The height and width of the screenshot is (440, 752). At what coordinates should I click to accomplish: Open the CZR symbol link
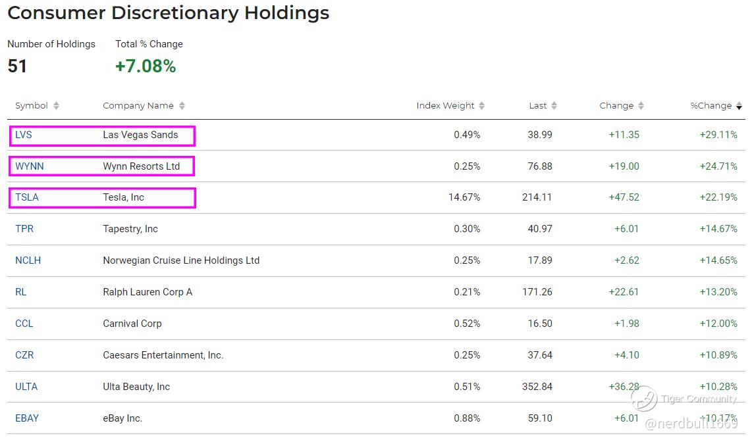pos(24,355)
